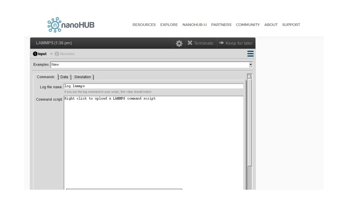
Task: Open the RESOURCES menu
Action: click(x=144, y=25)
